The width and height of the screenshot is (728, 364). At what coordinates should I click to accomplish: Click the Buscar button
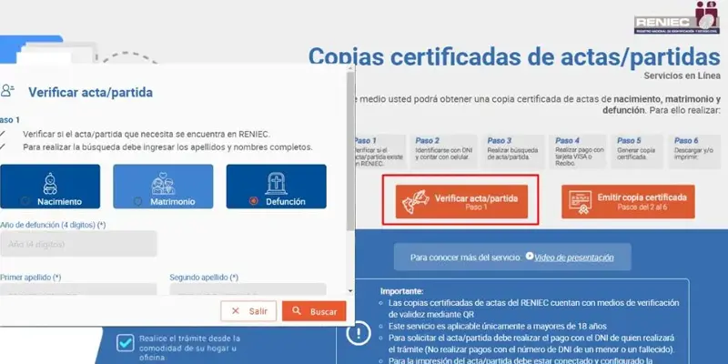pyautogui.click(x=314, y=311)
